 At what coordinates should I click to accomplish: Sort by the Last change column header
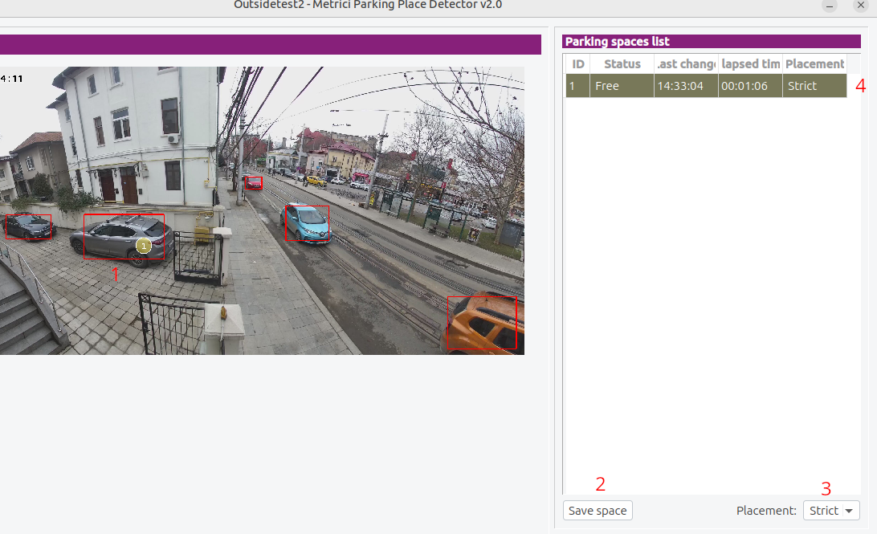click(687, 64)
